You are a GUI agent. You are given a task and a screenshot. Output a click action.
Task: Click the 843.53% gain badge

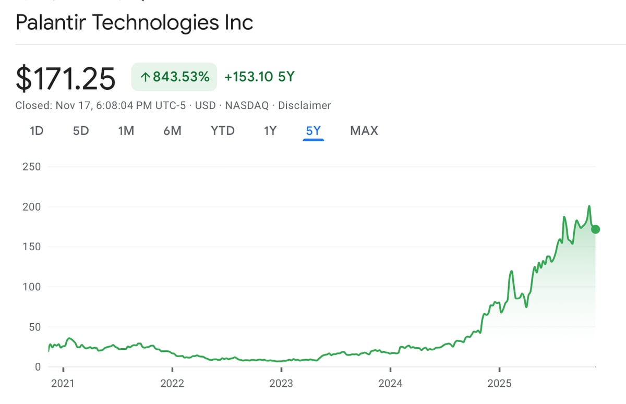174,77
